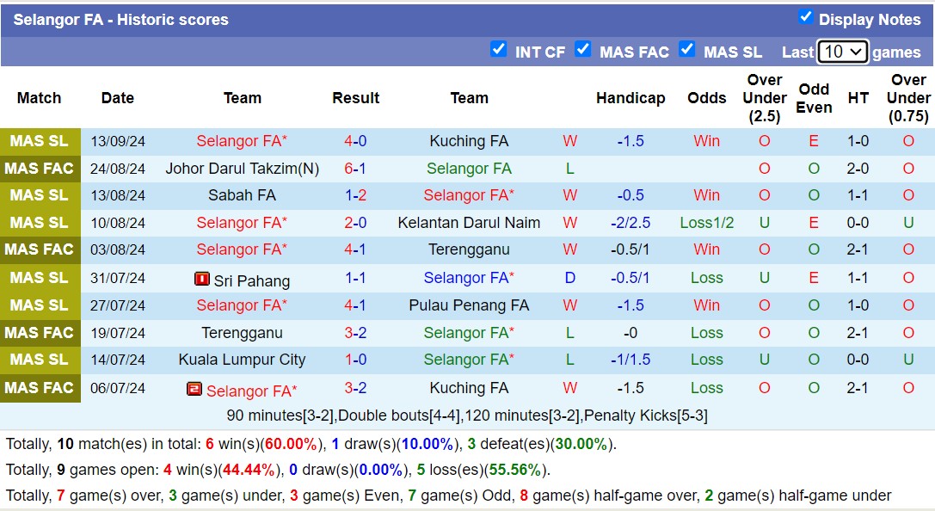The height and width of the screenshot is (511, 935).
Task: Click Selangor FA* on the 13/08/24 row
Action: pyautogui.click(x=469, y=195)
